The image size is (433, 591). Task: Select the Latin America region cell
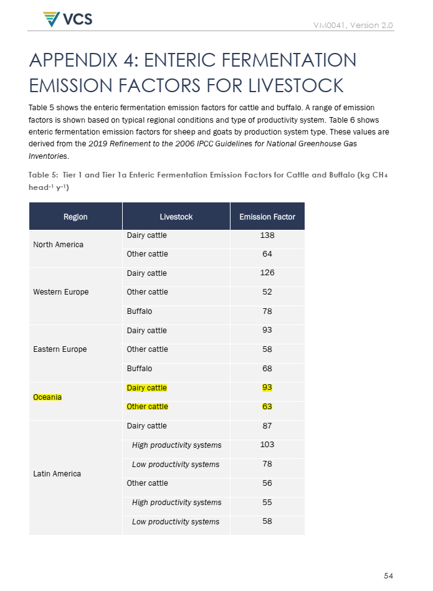pyautogui.click(x=57, y=474)
